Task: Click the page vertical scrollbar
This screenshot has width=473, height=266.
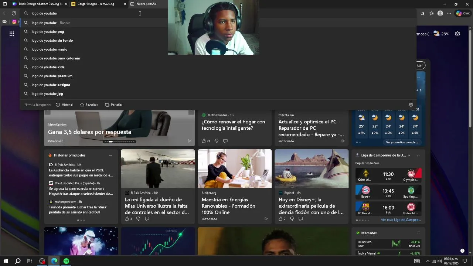Action: (x=470, y=140)
